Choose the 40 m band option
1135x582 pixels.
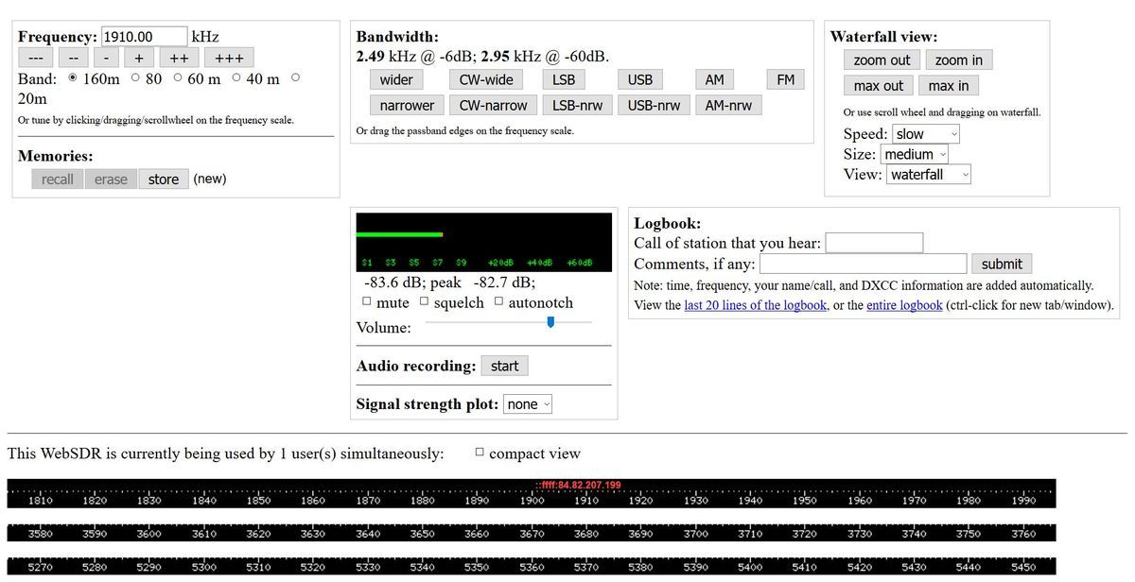(236, 78)
